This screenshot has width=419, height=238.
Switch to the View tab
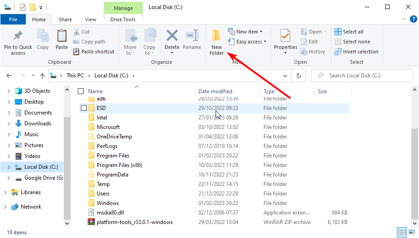tap(90, 19)
